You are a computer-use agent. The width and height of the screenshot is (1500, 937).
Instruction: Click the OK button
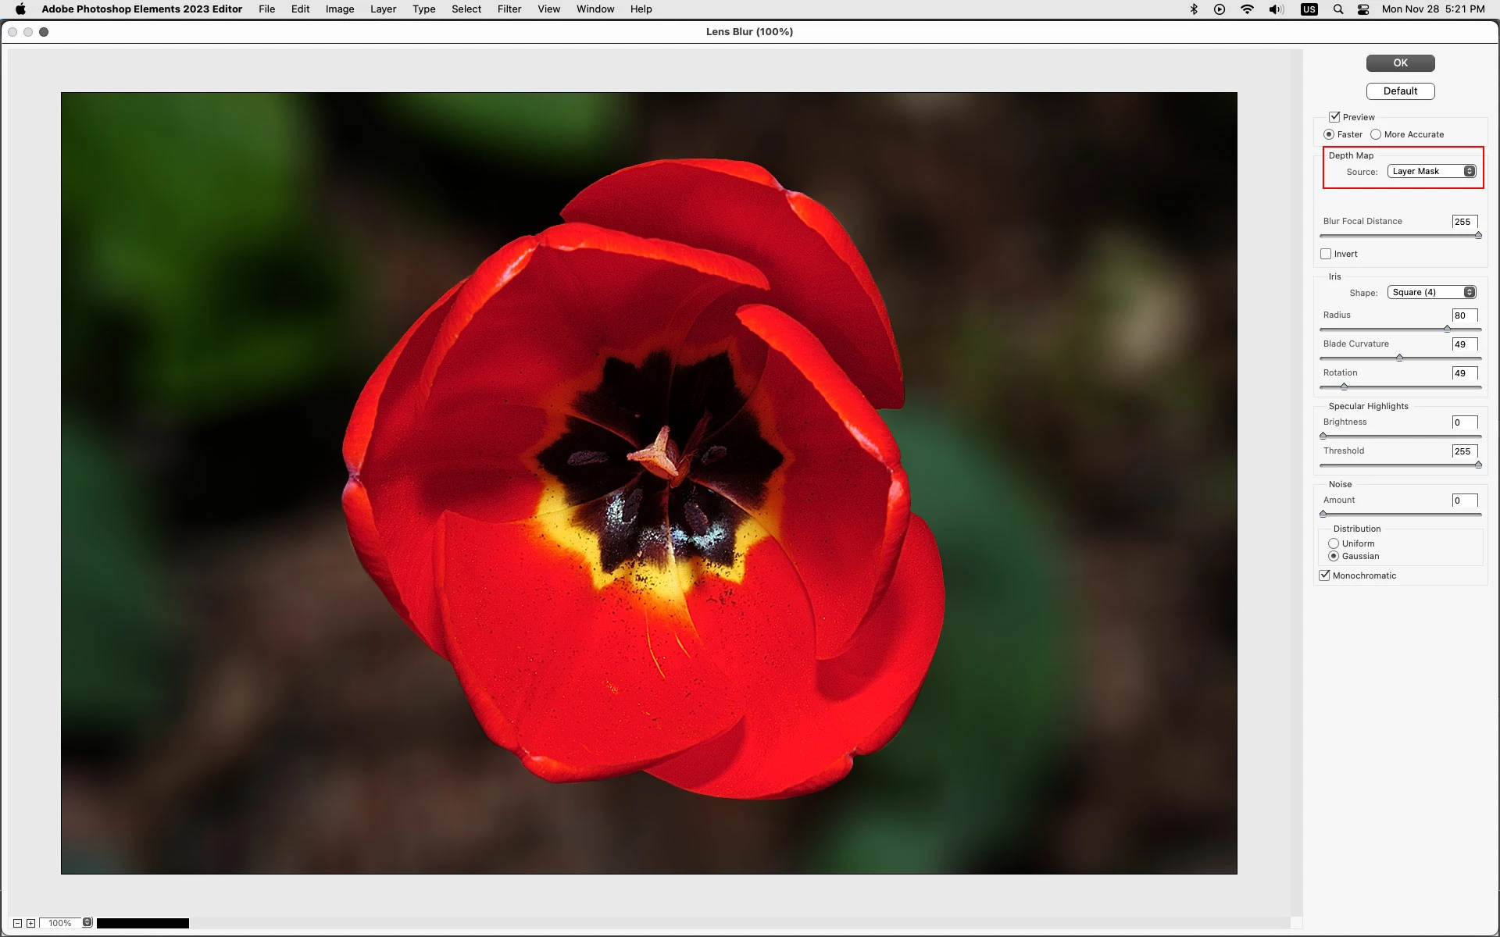tap(1400, 63)
